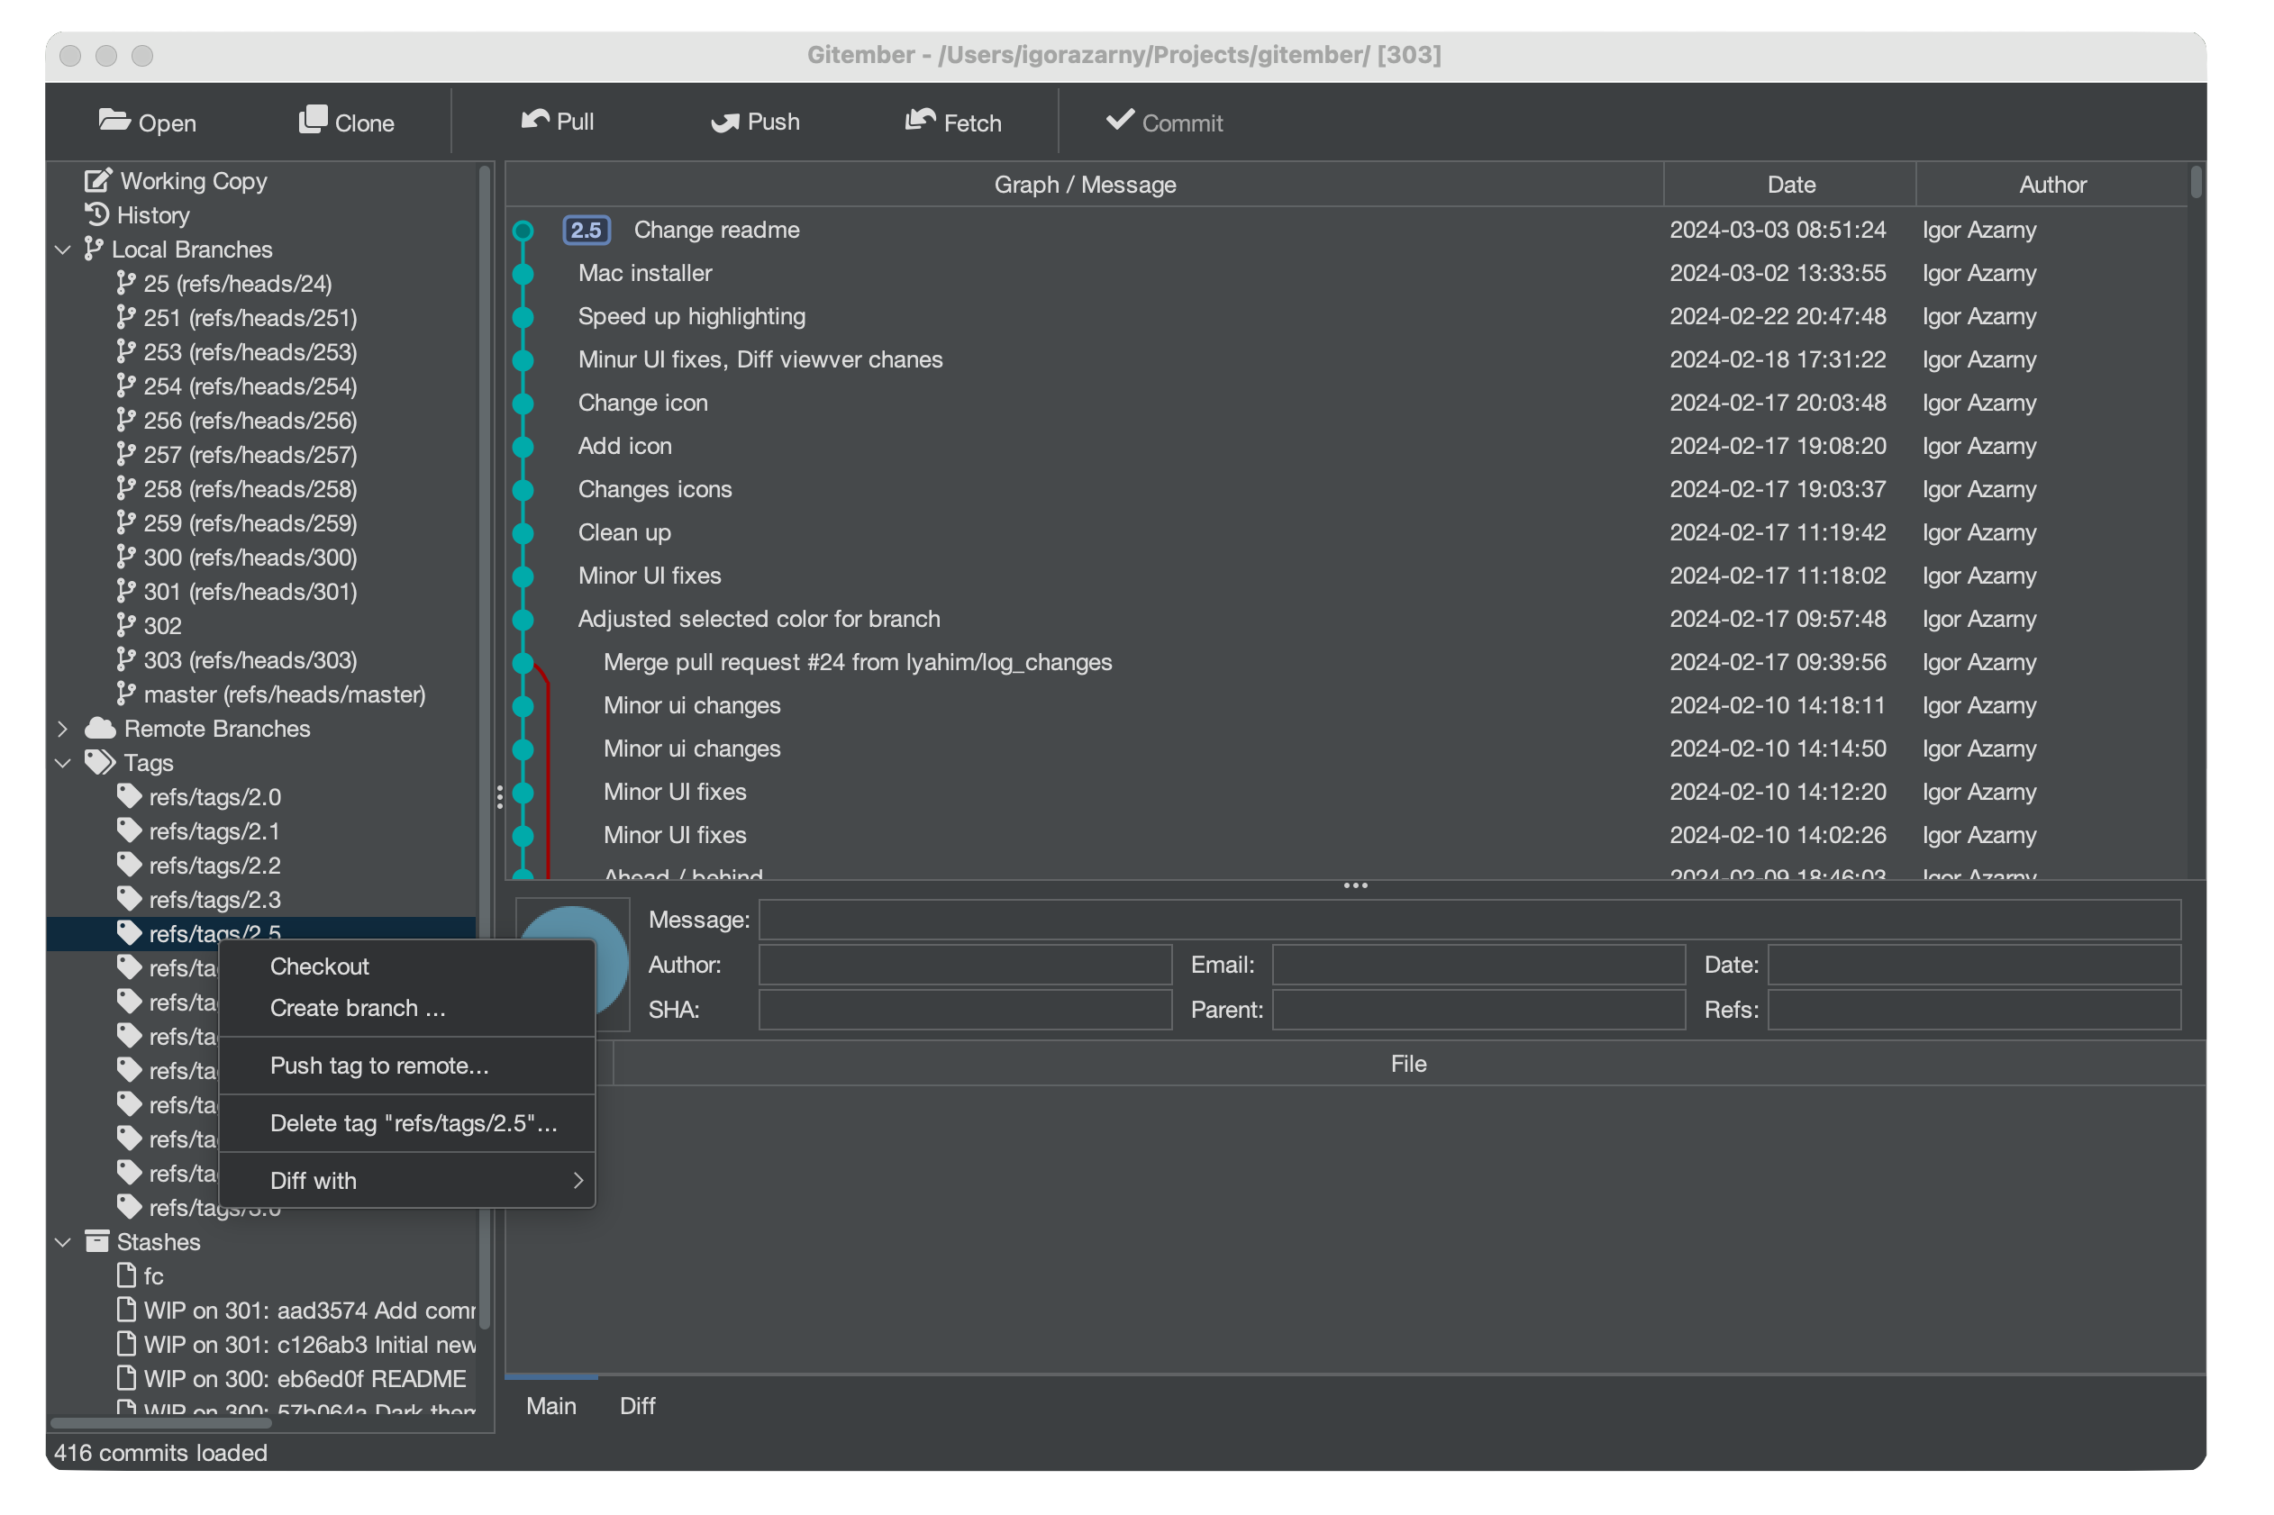Open Working Copy via its pencil icon
Viewport: 2274px width, 1515px height.
98,181
